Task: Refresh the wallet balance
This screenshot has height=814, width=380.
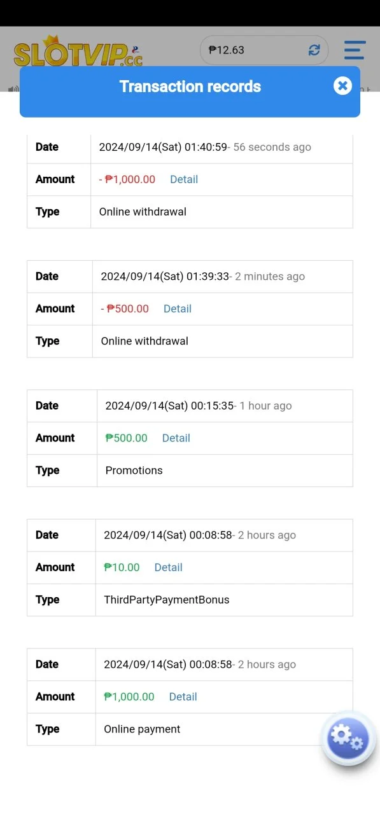Action: pos(314,50)
